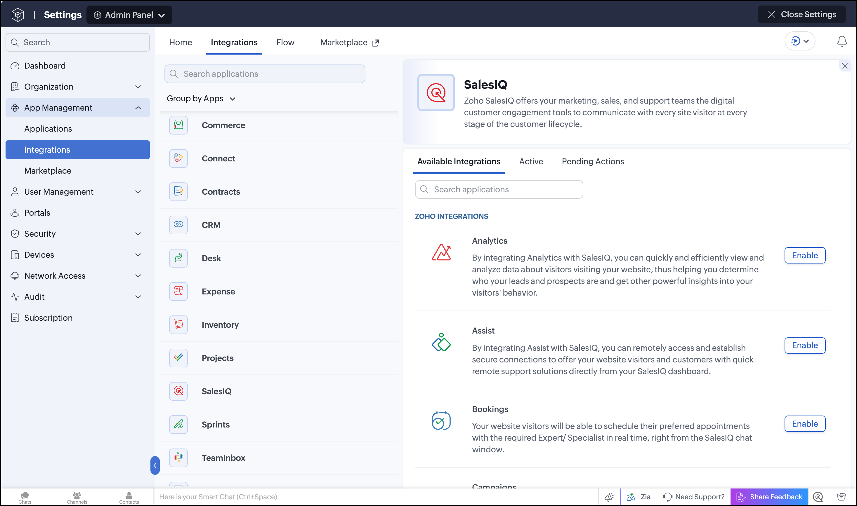Open the Projects app icon
The width and height of the screenshot is (857, 506).
(178, 358)
